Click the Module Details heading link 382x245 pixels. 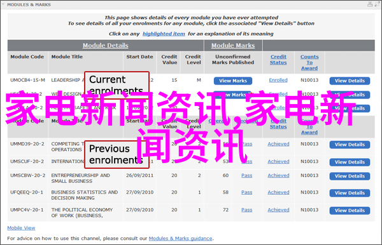point(105,46)
